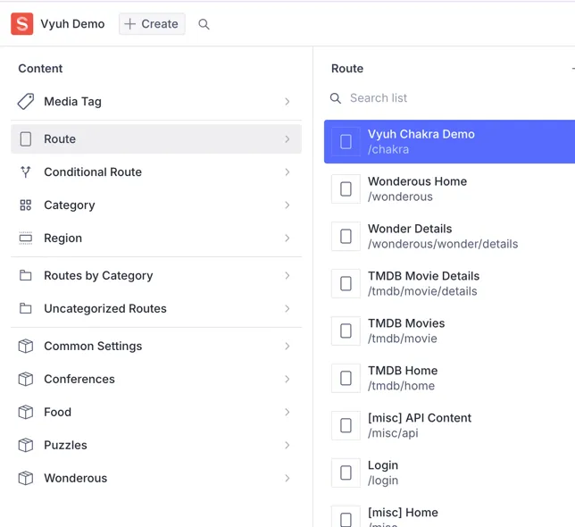The height and width of the screenshot is (527, 575).
Task: Click the Region dashed rectangle icon
Action: pos(26,238)
